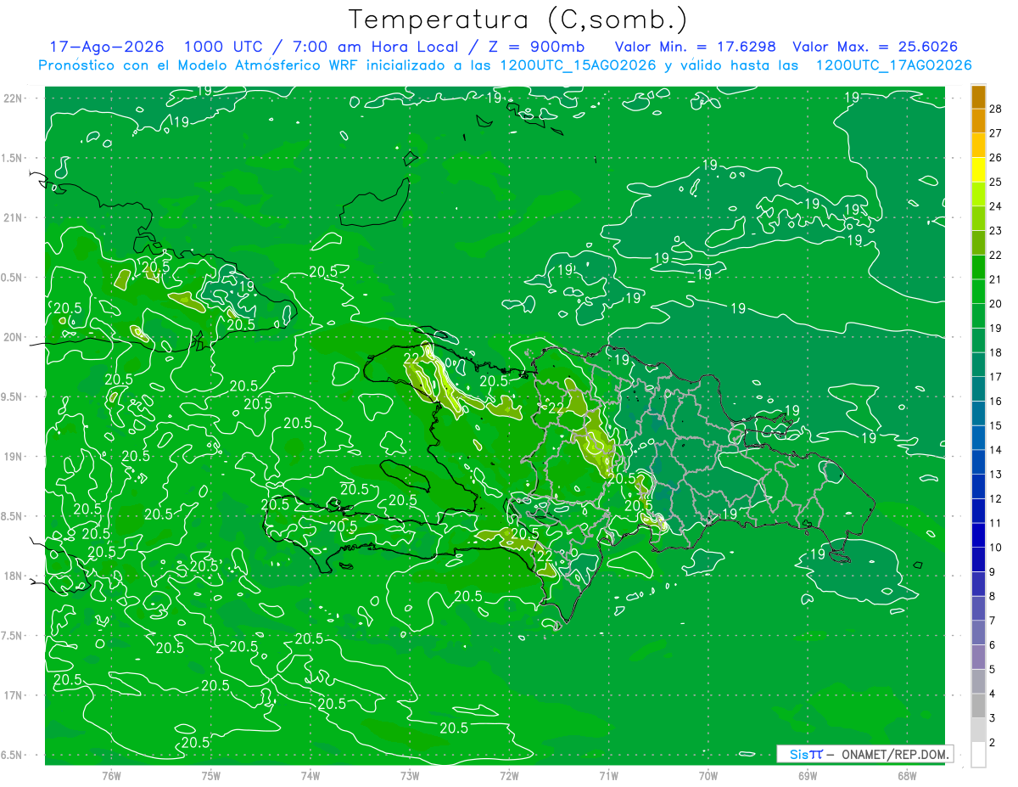
Task: Click the "15" label on the color scale
Action: tap(995, 425)
